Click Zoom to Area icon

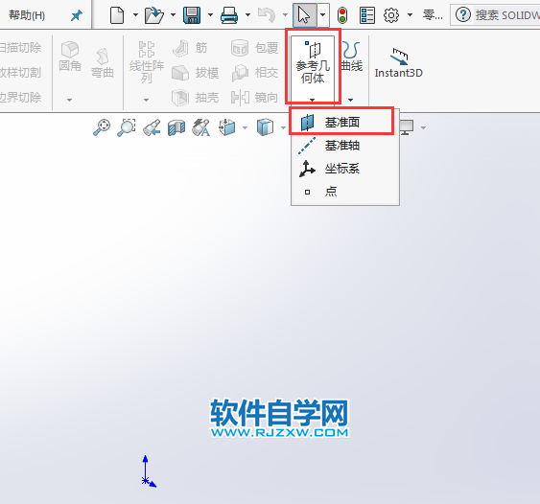click(127, 127)
